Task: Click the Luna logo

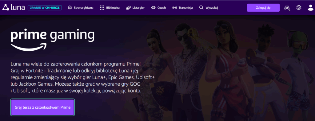Action: (x=14, y=8)
